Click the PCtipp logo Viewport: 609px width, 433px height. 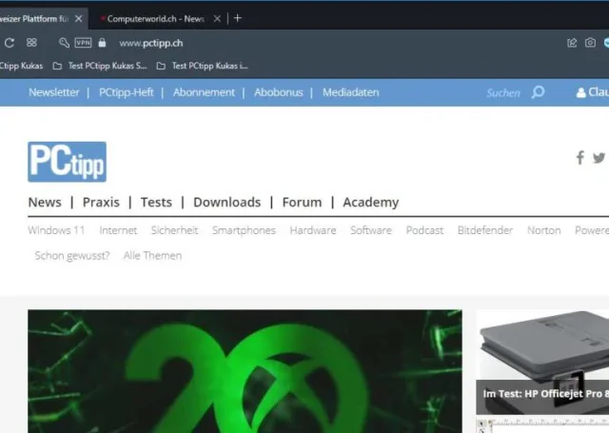tap(67, 162)
